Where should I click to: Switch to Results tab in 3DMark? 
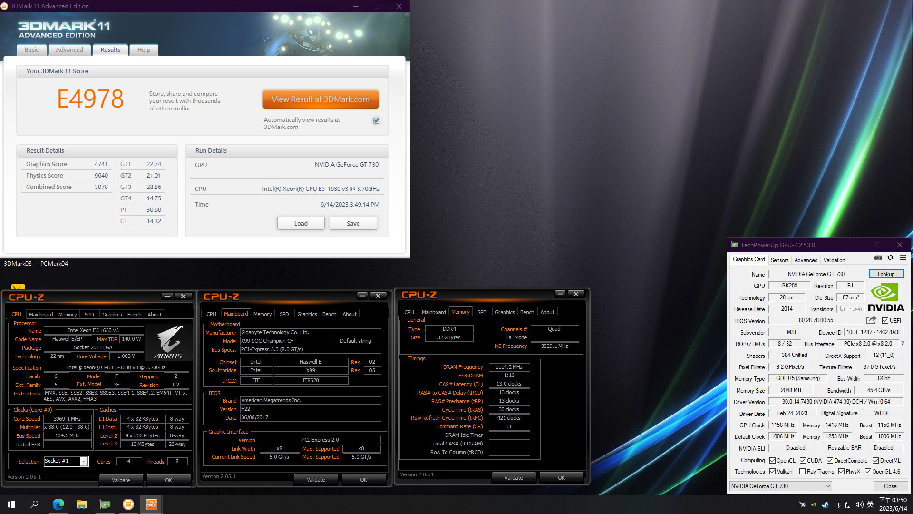tap(110, 50)
